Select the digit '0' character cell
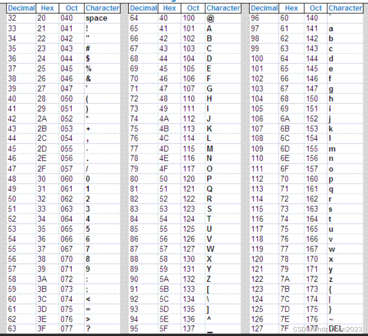The image size is (368, 336). 102,179
